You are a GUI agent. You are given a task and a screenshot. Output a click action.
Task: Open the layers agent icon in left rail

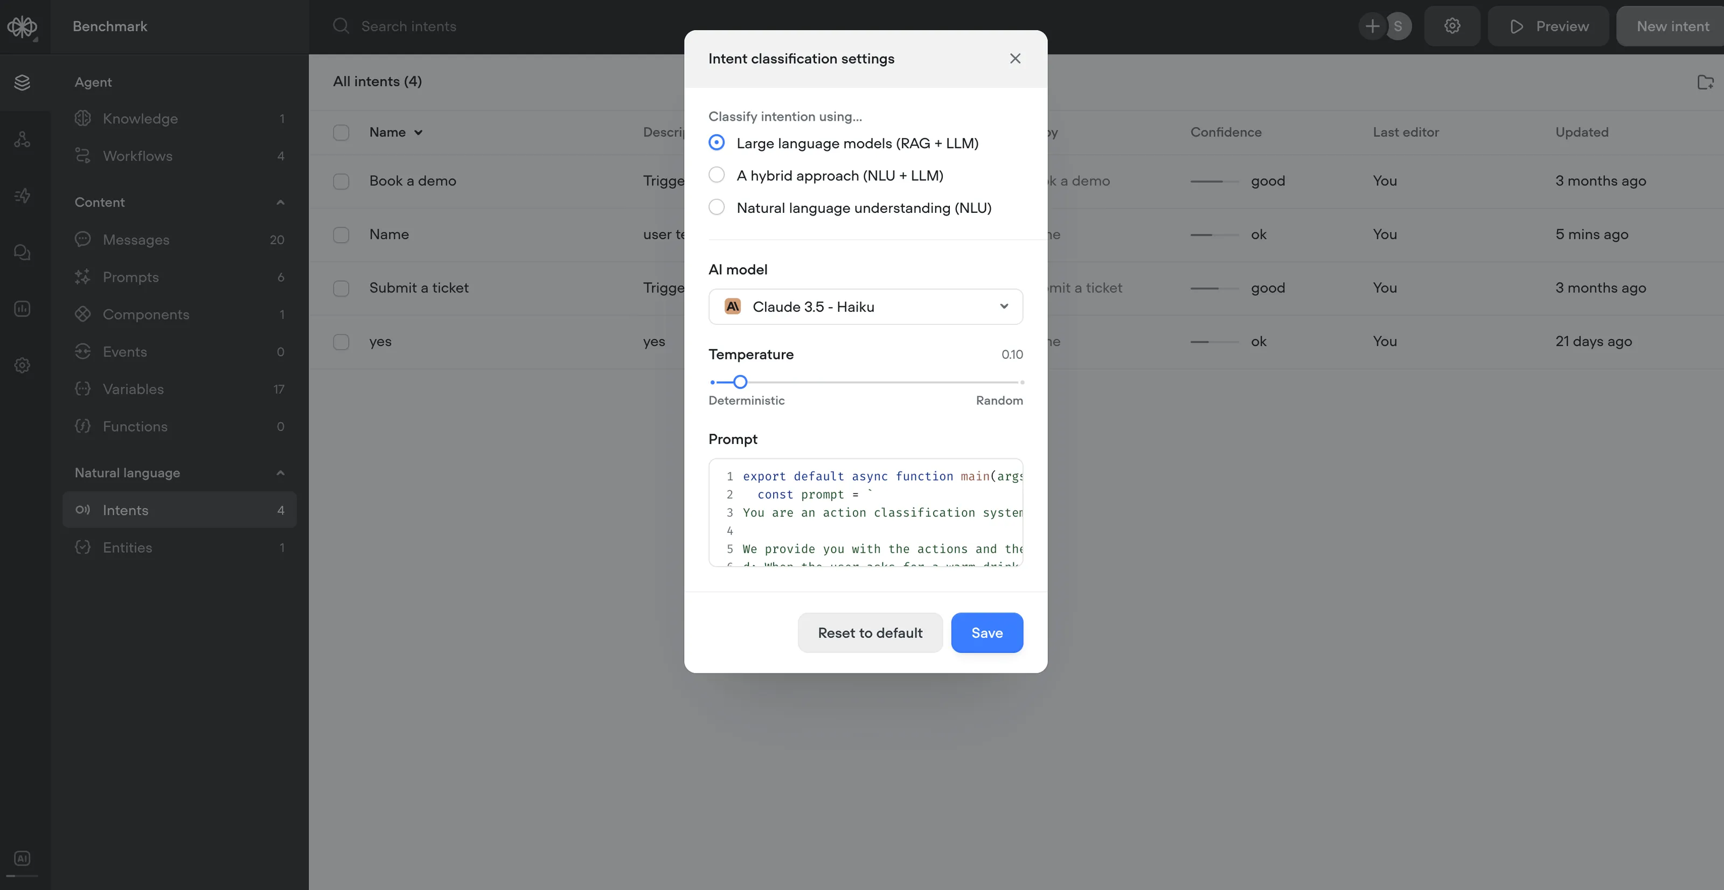22,82
